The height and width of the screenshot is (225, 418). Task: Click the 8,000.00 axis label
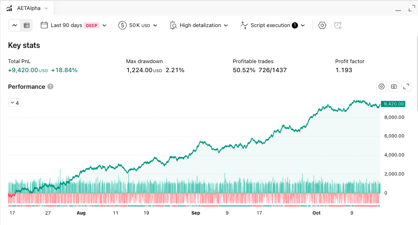(394, 117)
